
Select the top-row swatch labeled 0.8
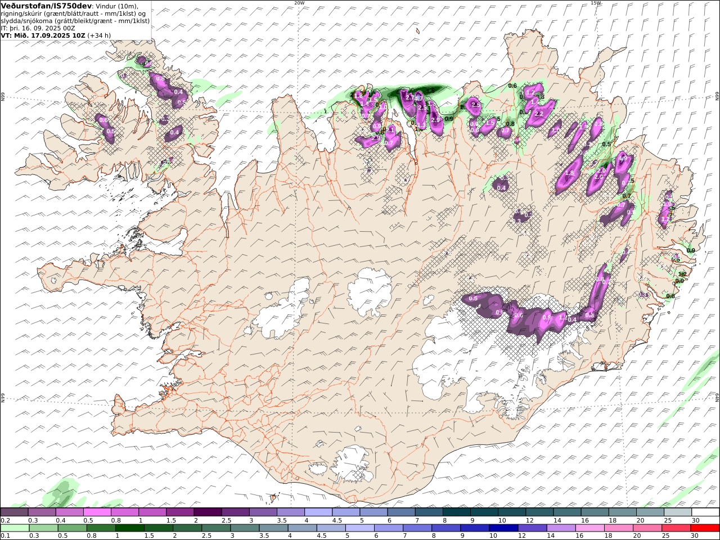pyautogui.click(x=124, y=512)
